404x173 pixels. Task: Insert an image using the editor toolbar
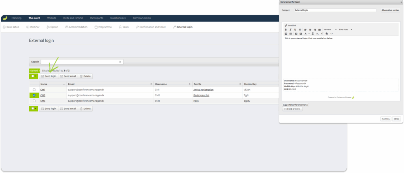pyautogui.click(x=286, y=34)
